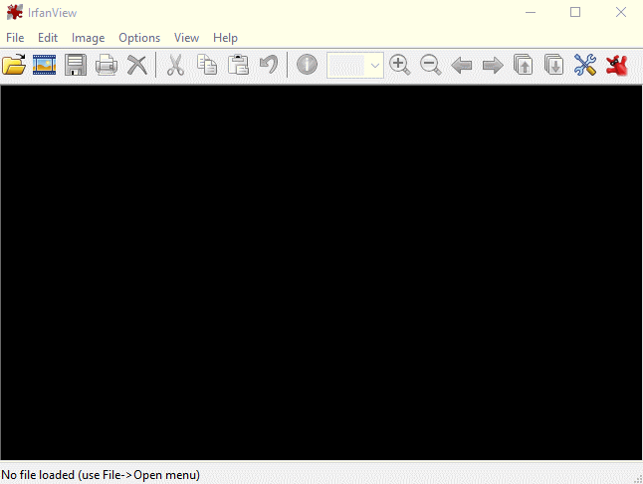Open the File menu

coord(15,38)
